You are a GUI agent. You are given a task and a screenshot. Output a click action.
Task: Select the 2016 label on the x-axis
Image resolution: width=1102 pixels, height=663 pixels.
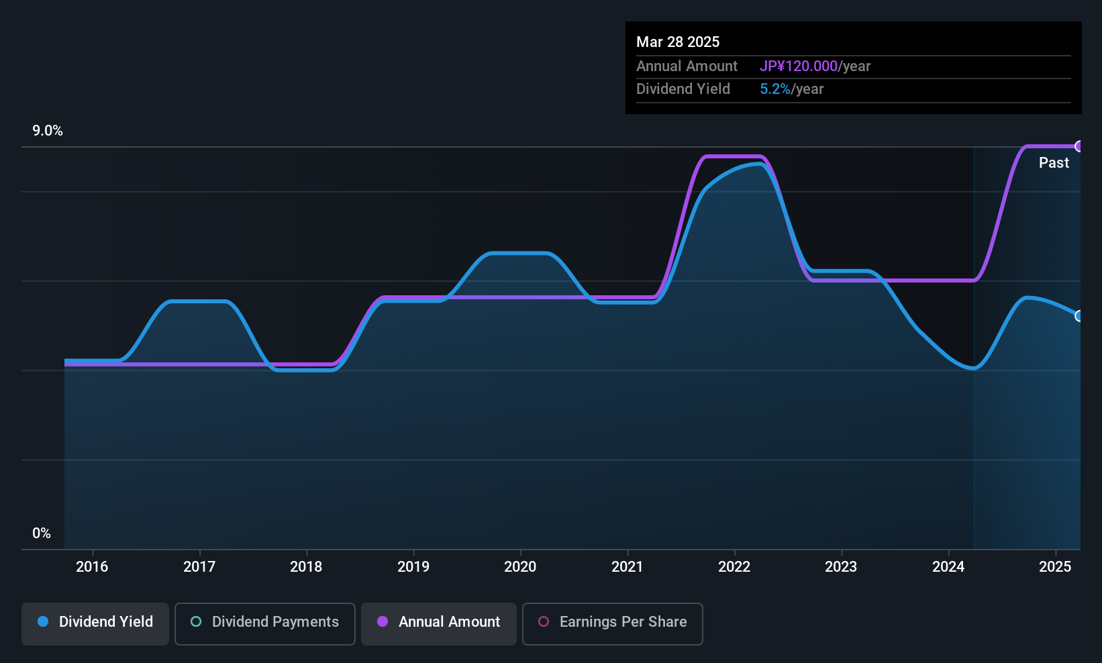[92, 567]
